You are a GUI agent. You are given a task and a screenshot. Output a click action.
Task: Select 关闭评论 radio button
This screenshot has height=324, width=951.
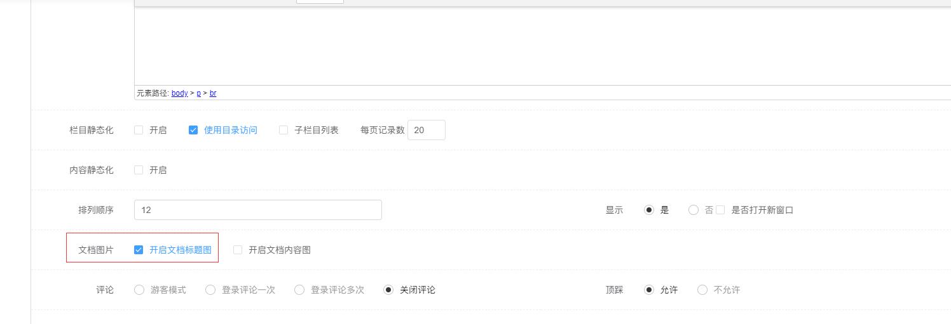388,290
